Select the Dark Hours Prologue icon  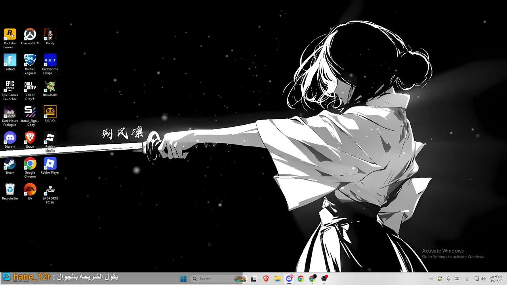10,116
